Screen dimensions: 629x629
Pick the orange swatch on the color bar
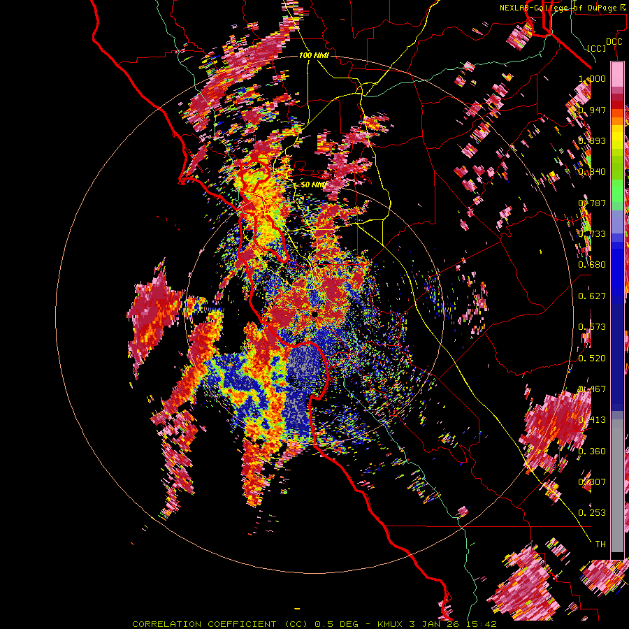(x=617, y=121)
